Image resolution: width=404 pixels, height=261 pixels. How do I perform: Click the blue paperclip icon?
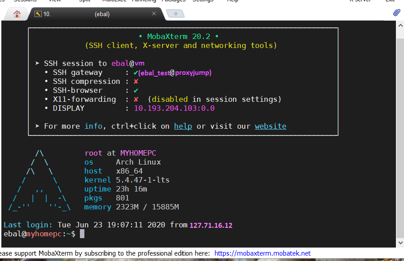coord(396,13)
